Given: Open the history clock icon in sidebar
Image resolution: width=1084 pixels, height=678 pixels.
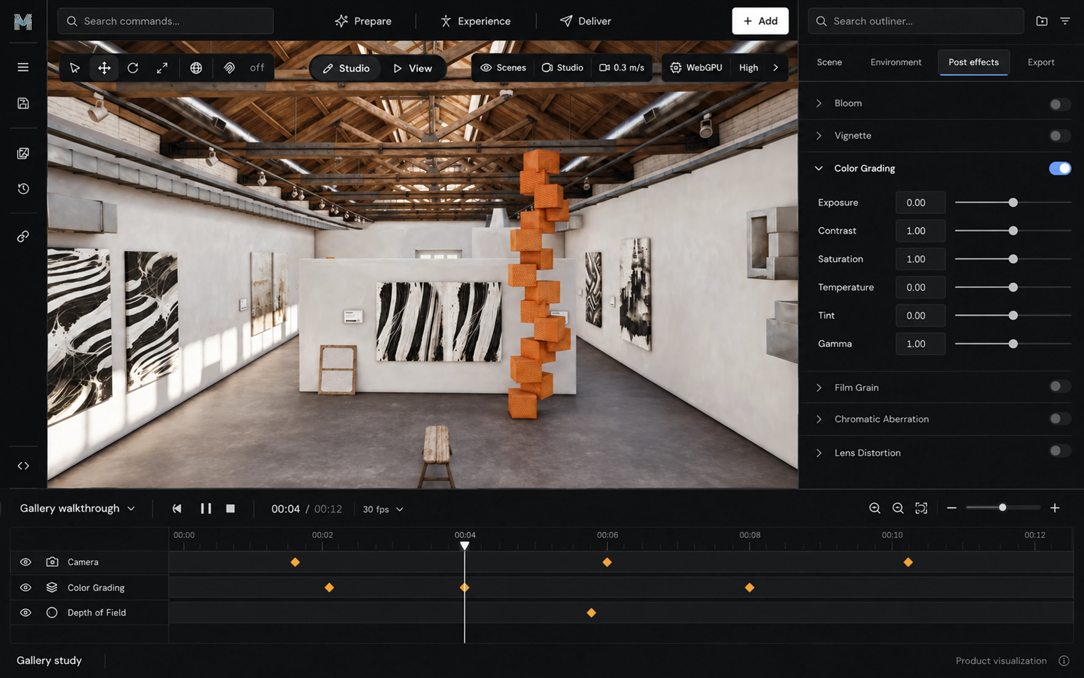Looking at the screenshot, I should click(23, 188).
